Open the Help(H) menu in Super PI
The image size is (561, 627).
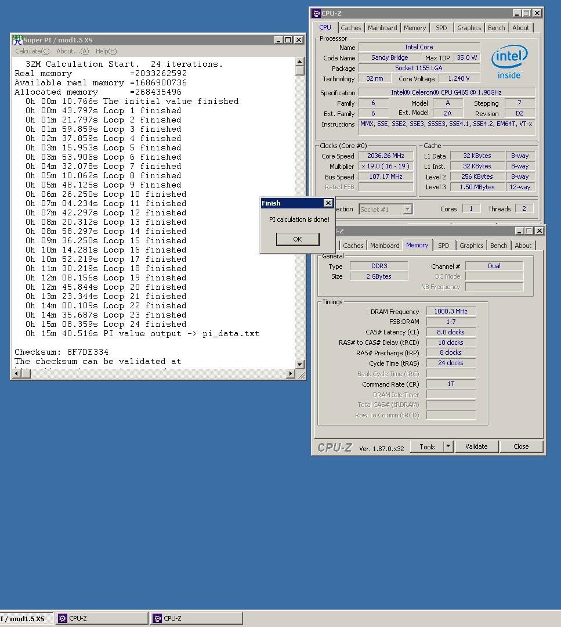tap(106, 51)
